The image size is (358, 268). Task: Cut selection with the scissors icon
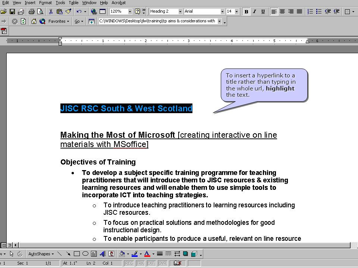(51, 12)
